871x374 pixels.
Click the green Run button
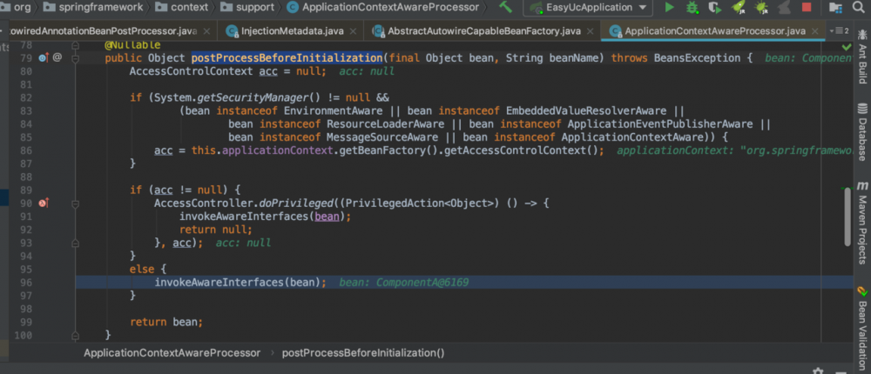coord(670,8)
